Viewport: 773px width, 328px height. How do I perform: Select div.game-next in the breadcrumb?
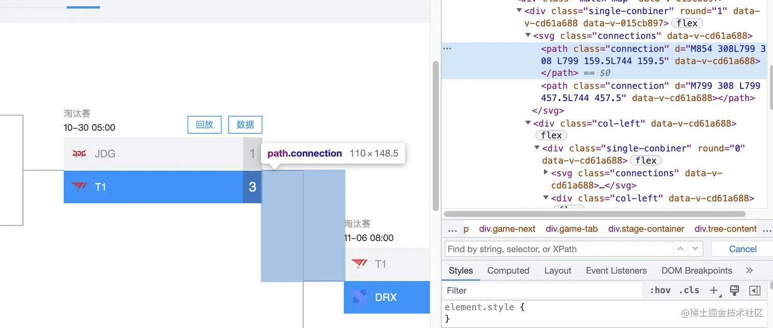(507, 229)
